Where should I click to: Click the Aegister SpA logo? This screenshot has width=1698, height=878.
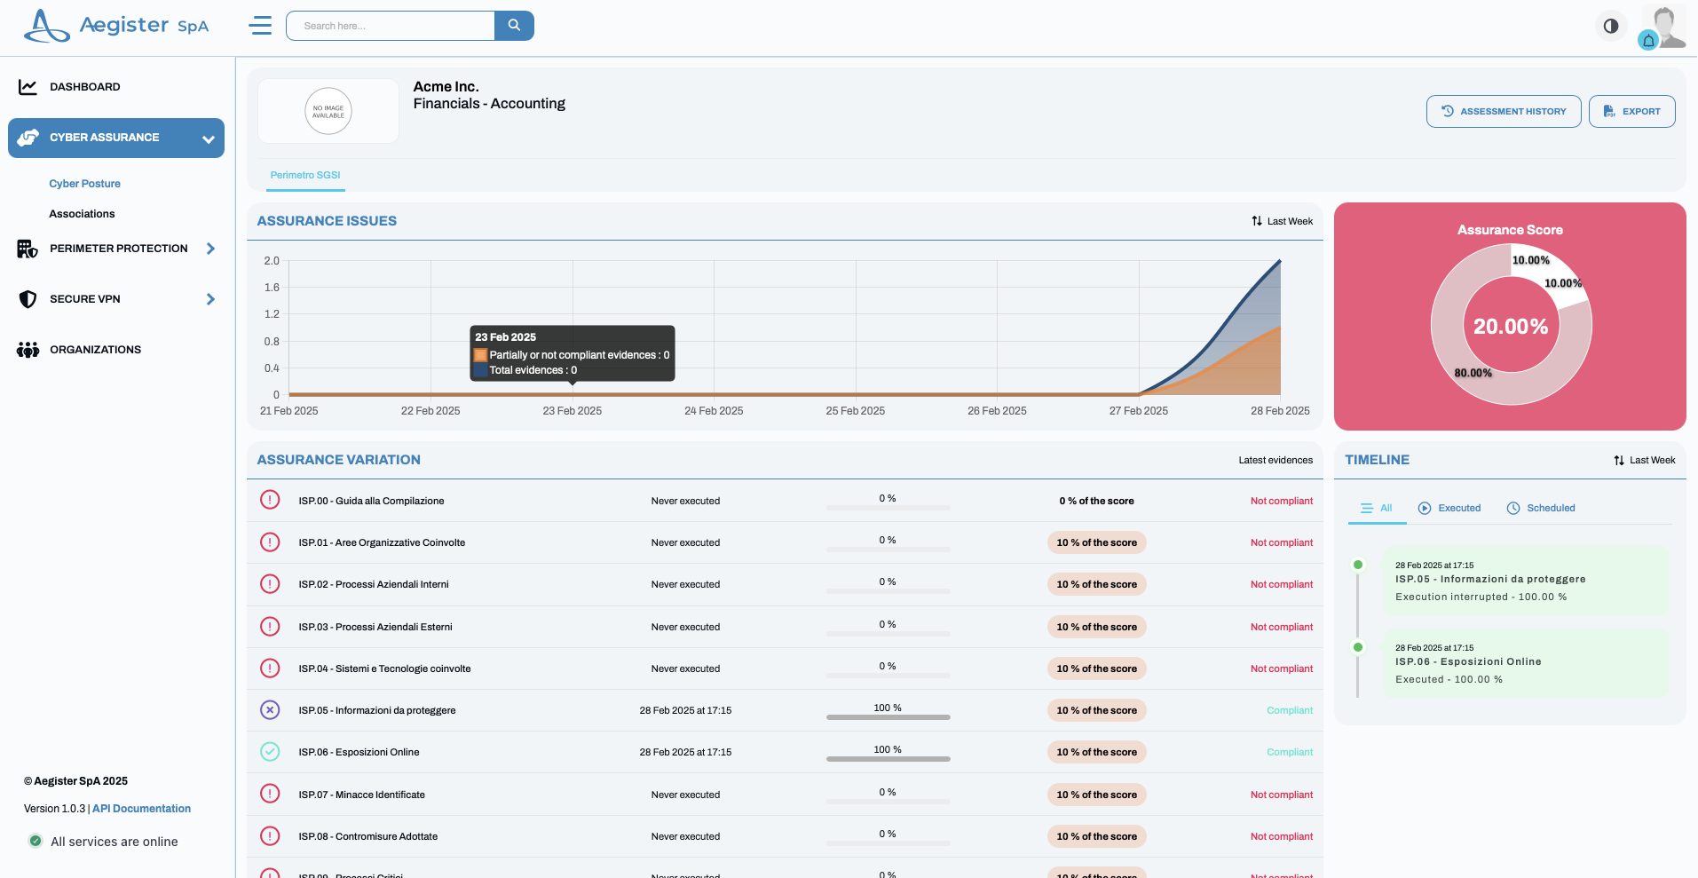116,26
